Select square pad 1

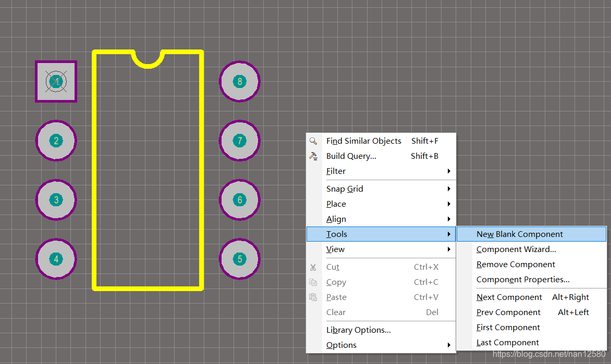pos(56,81)
